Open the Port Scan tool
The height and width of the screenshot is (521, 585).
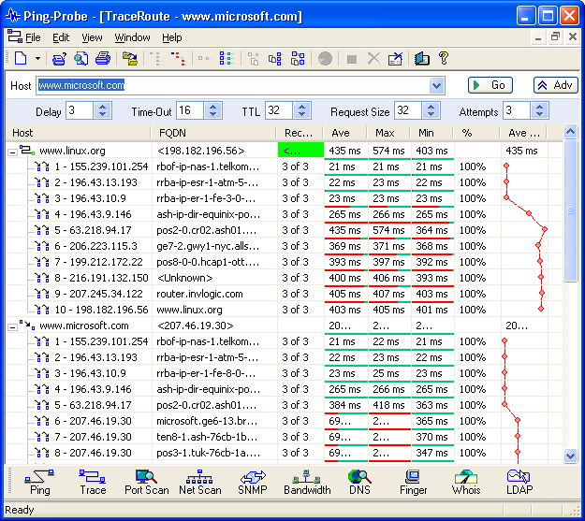click(147, 483)
